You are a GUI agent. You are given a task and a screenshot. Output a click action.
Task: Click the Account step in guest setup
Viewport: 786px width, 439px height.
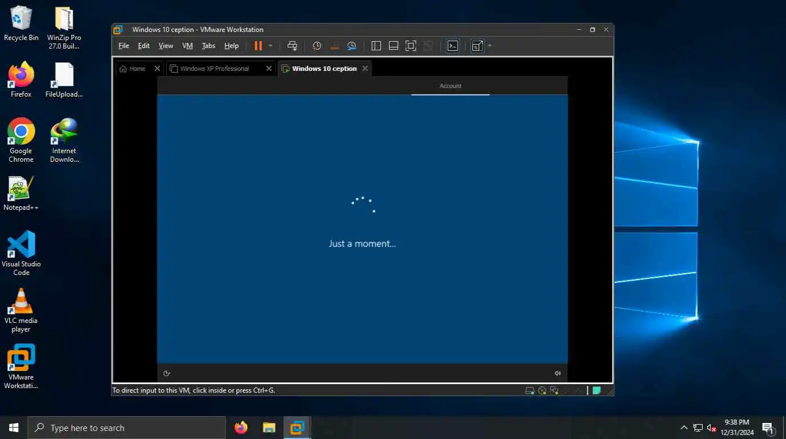click(450, 86)
